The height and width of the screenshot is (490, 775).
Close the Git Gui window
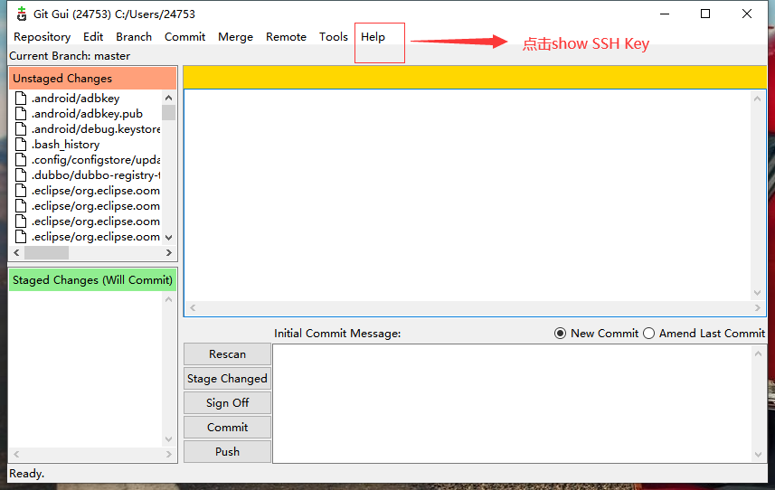[747, 14]
